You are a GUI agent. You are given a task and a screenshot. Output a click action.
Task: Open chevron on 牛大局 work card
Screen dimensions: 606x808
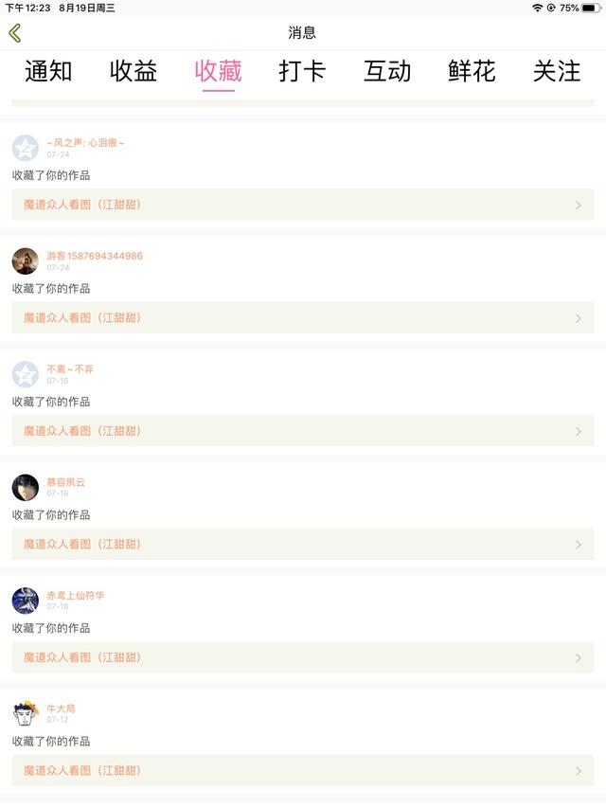tap(579, 771)
